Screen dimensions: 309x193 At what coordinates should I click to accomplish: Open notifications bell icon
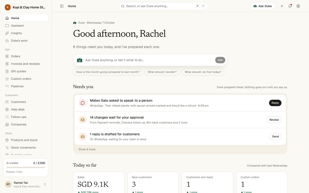290,6
